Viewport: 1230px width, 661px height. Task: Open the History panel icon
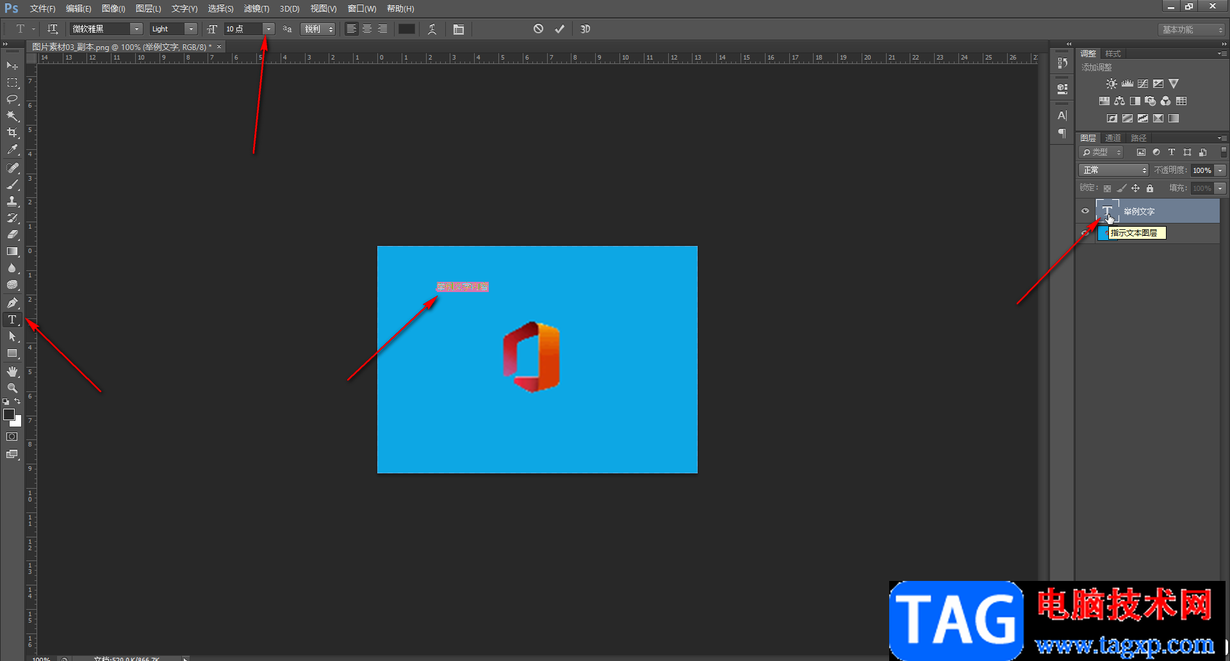point(1062,63)
